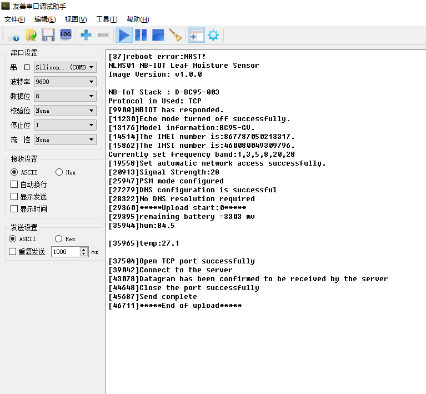
Task: Toggle logging with the LOG icon
Action: tap(66, 34)
